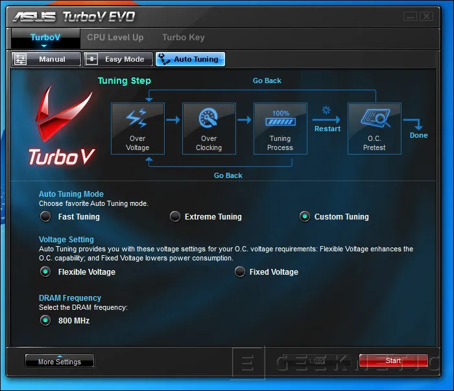Click the ASUS TurboV EVO title logo
This screenshot has height=391, width=454.
(x=74, y=17)
